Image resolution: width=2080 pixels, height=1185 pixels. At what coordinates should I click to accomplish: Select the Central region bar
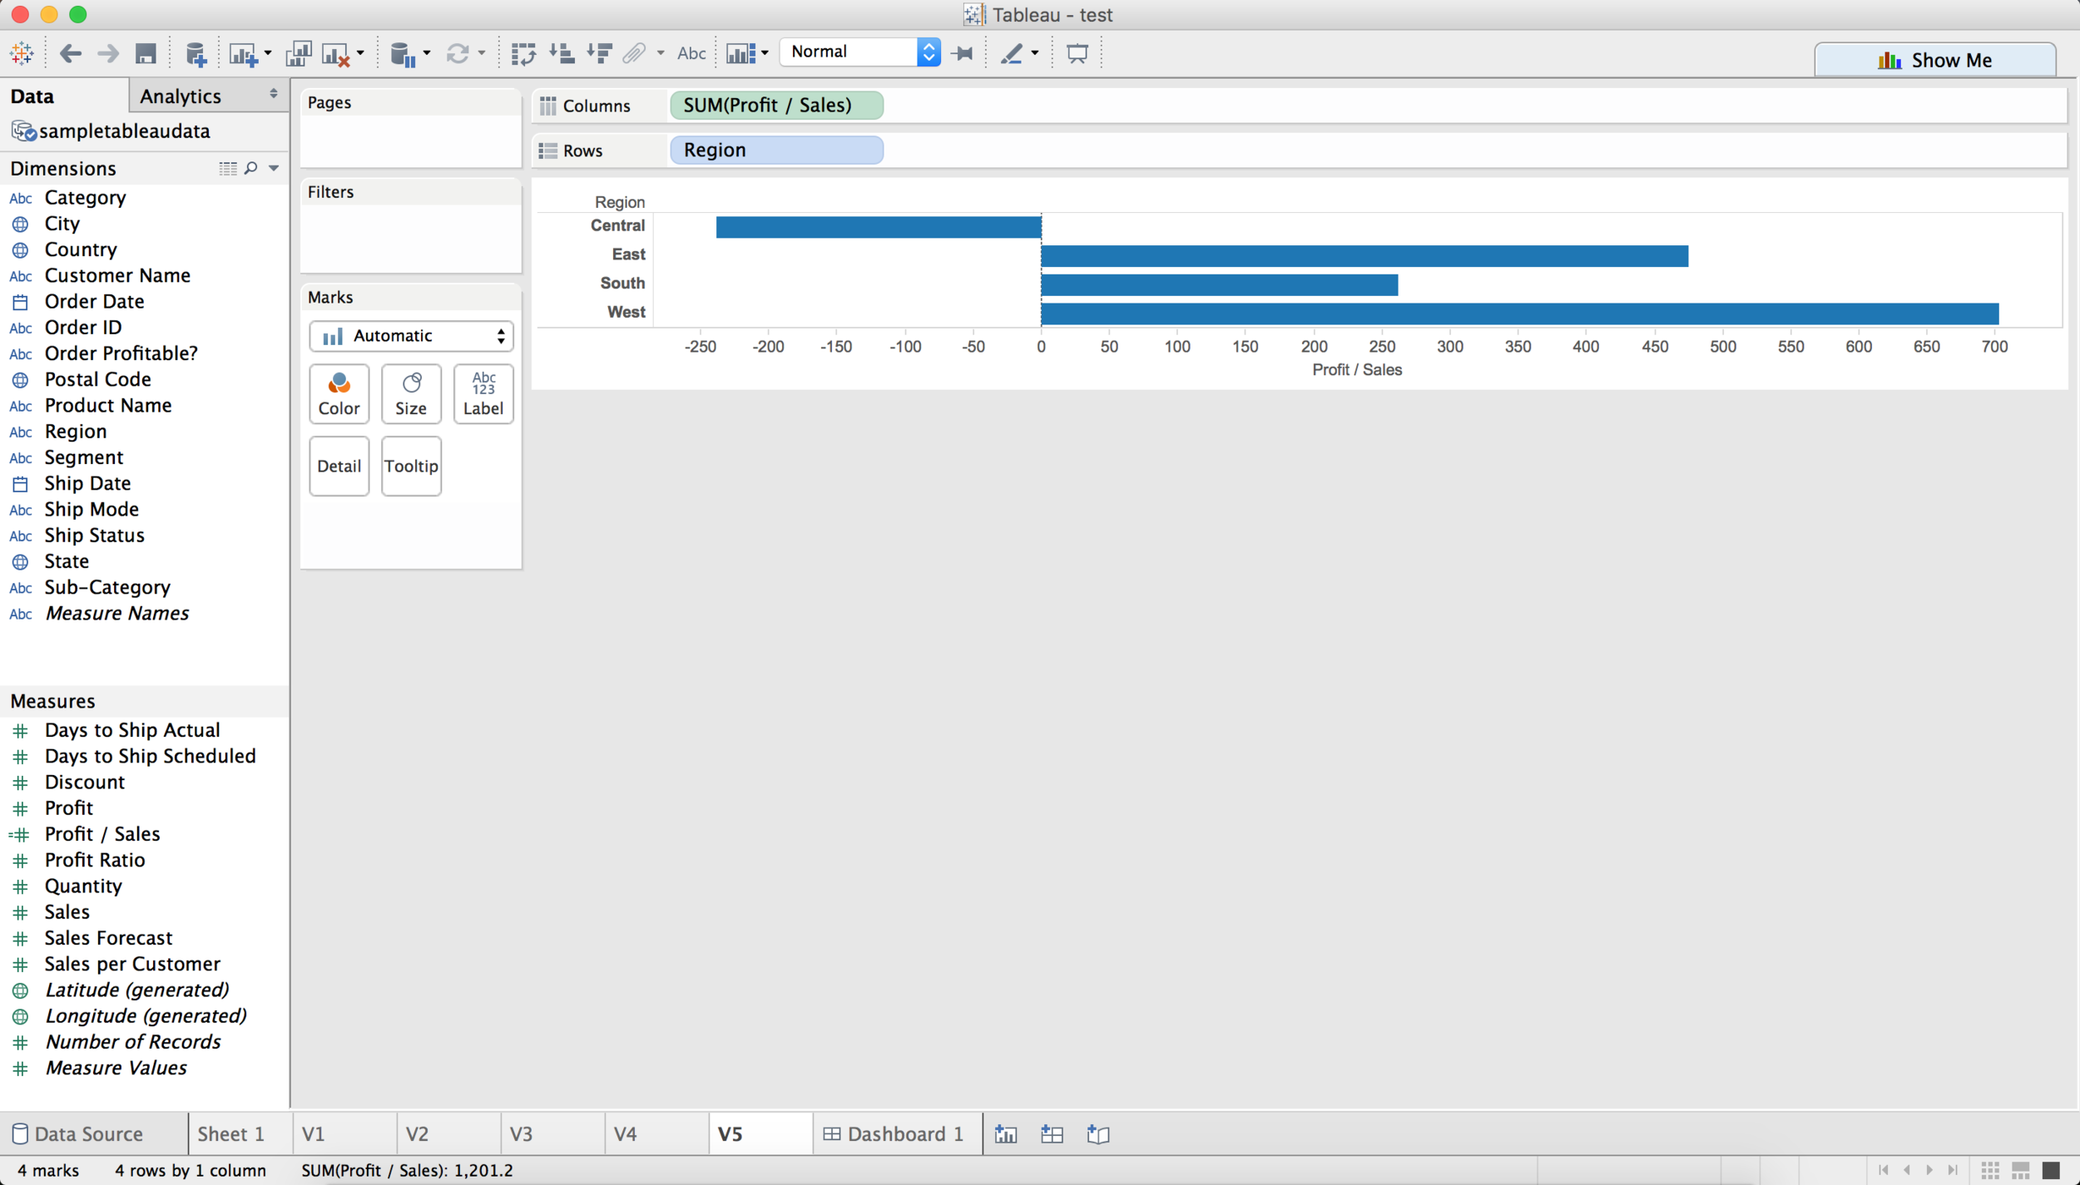[879, 227]
